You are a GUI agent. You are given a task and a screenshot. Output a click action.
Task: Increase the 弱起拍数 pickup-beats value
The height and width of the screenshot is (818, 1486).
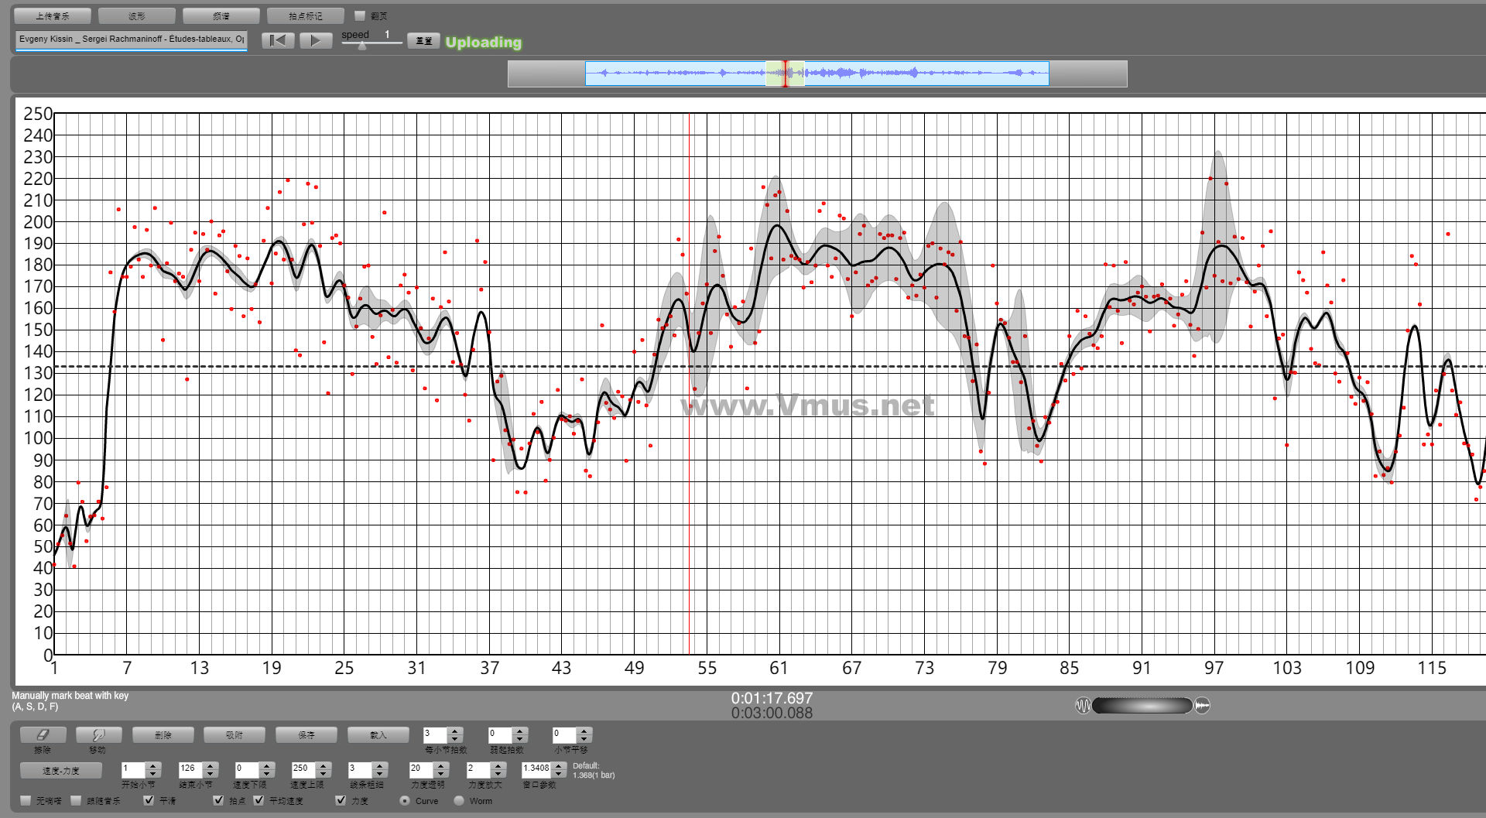(521, 731)
